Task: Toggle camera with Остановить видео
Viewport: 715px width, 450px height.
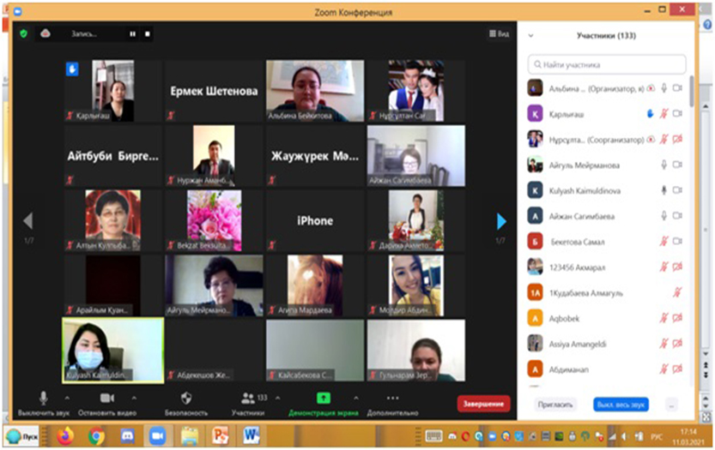Action: (107, 403)
